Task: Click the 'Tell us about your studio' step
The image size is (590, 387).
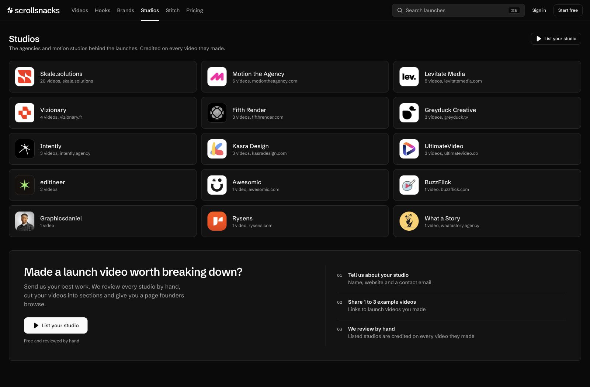Action: click(x=378, y=275)
